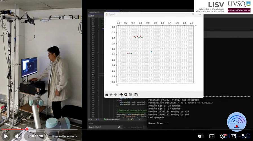Mute the video volume
253x141 pixels.
pyautogui.click(x=18, y=136)
